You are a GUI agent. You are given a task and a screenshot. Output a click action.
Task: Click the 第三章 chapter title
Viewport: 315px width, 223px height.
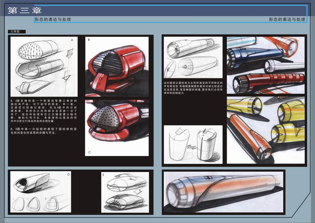click(x=25, y=10)
